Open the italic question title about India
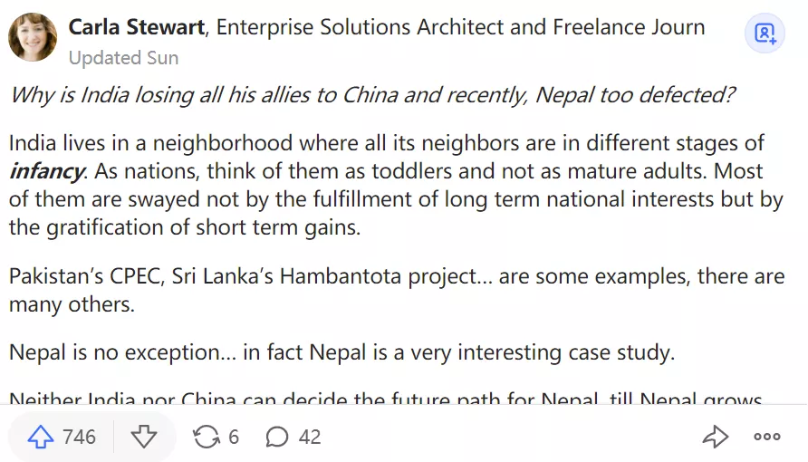Image resolution: width=808 pixels, height=462 pixels. 371,96
